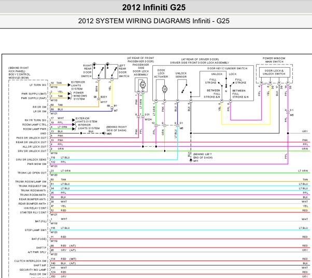Image resolution: width=312 pixels, height=278 pixels.
Task: Click the "LF TURN SIG" pin label
Action: (38, 85)
